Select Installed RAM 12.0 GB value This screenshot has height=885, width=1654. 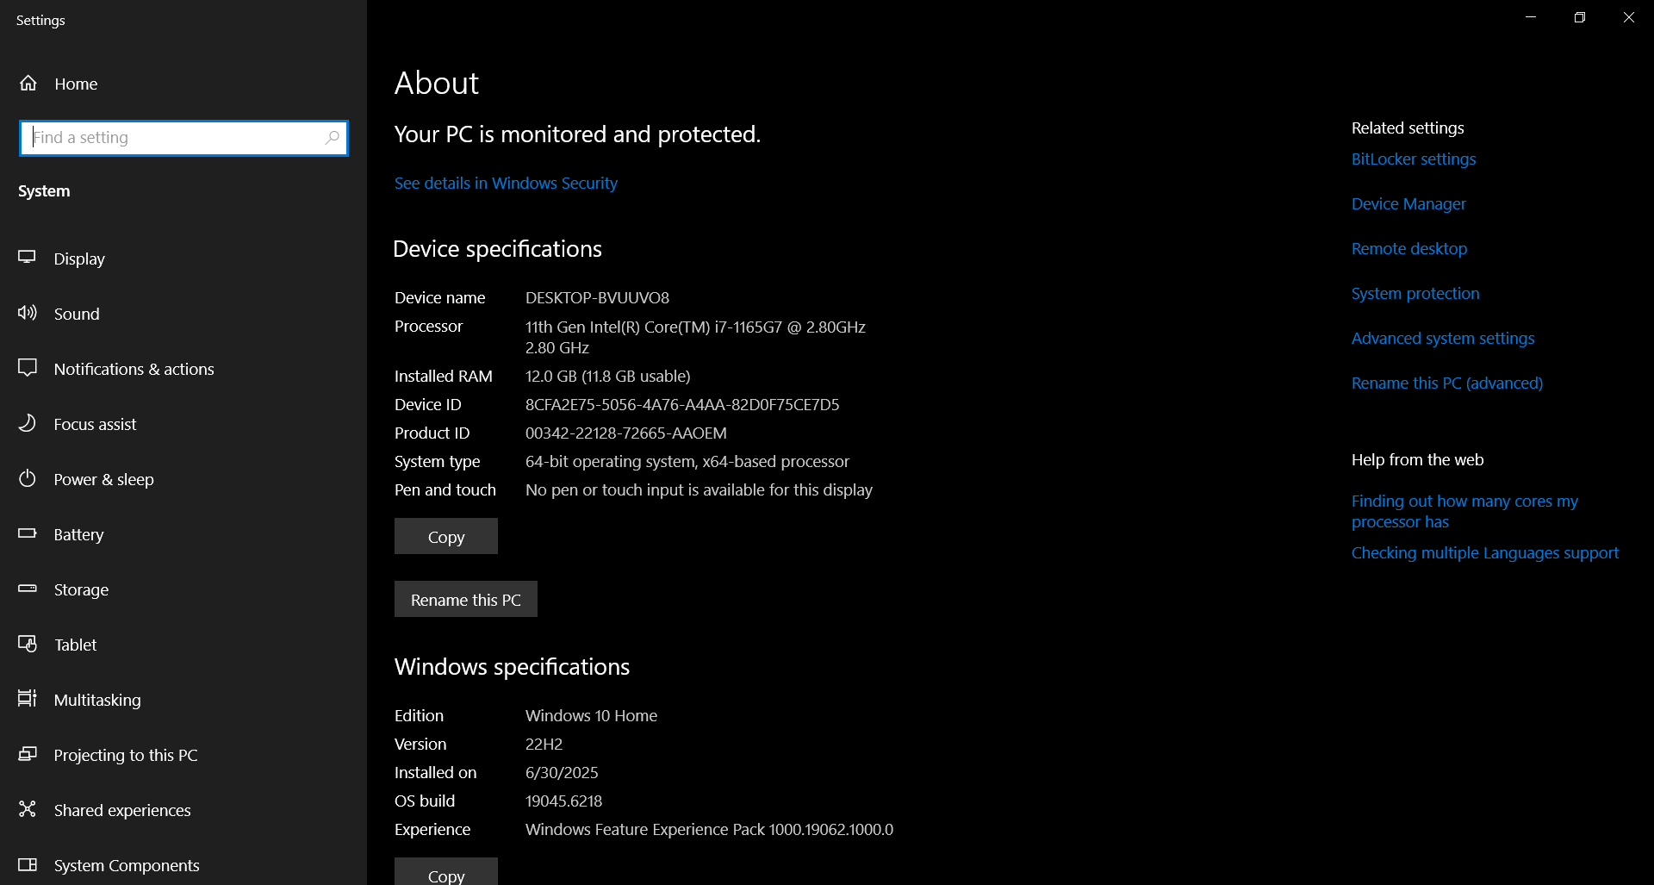click(607, 377)
